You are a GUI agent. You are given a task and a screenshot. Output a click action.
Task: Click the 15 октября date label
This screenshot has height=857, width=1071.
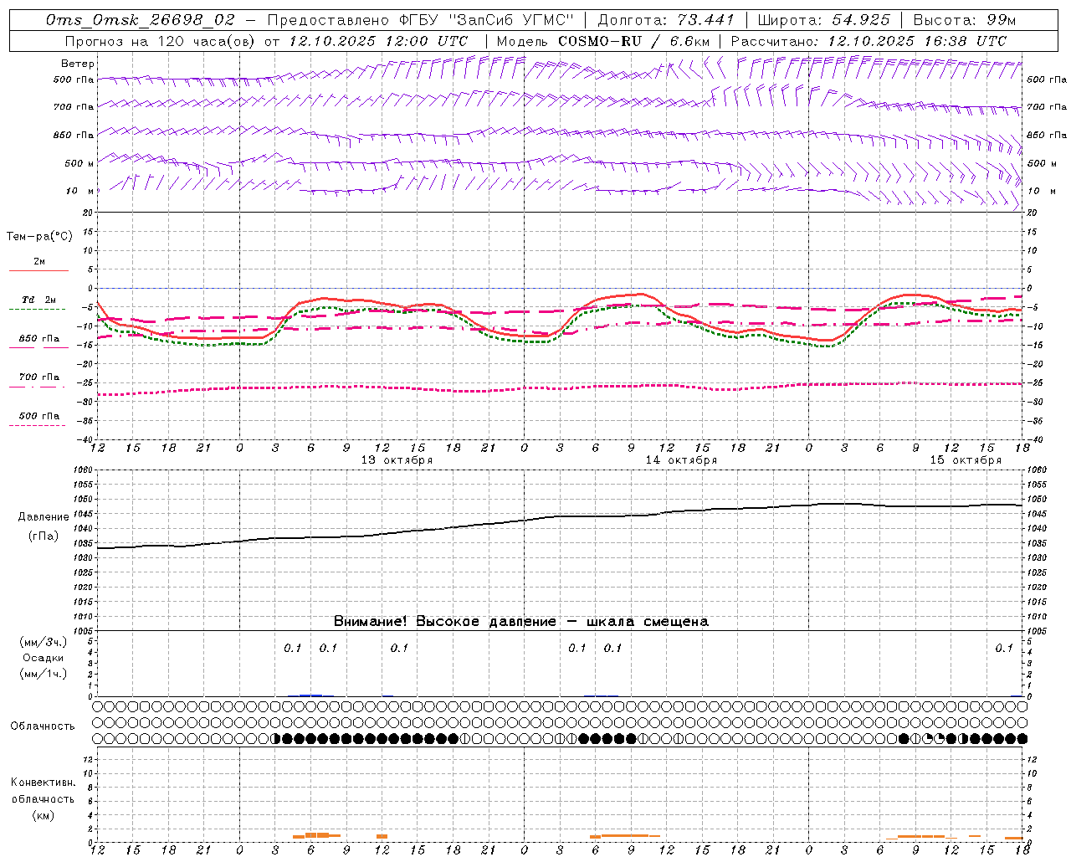pyautogui.click(x=966, y=460)
